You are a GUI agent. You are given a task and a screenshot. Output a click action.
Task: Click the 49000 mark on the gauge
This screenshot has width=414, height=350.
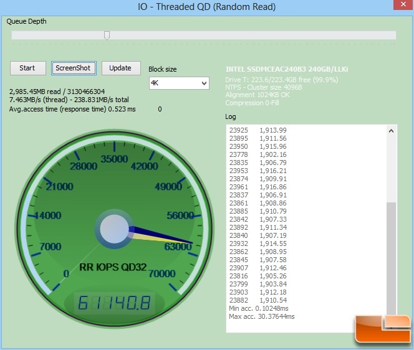[168, 187]
